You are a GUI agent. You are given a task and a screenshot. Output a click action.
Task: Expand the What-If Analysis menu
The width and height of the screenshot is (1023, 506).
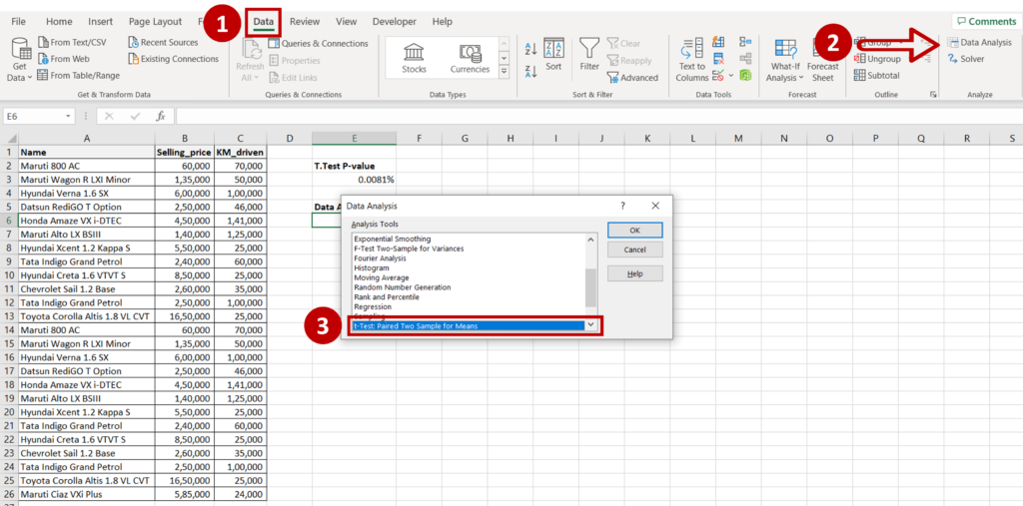785,59
